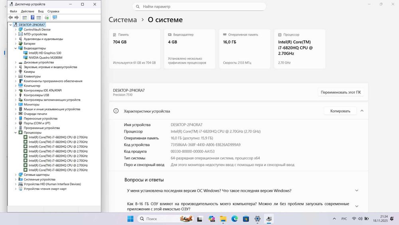
Task: Expand the ControlVault Device node
Action: pyautogui.click(x=16, y=30)
